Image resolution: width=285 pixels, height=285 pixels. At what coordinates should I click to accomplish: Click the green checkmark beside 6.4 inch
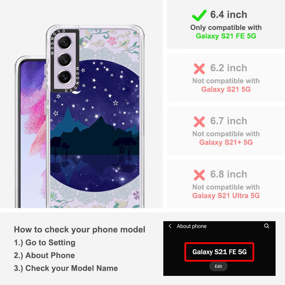coord(199,15)
